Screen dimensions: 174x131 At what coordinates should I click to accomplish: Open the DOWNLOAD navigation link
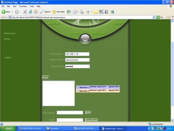(99, 33)
